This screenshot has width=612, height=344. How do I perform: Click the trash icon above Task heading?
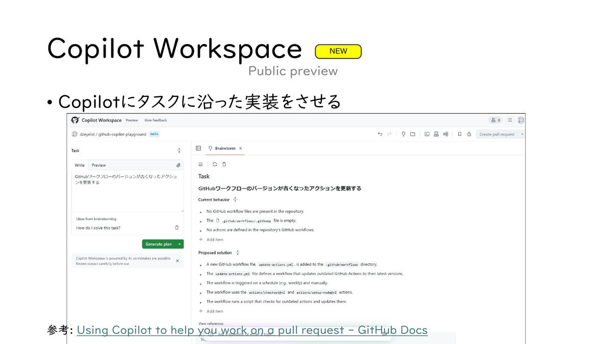[x=224, y=164]
